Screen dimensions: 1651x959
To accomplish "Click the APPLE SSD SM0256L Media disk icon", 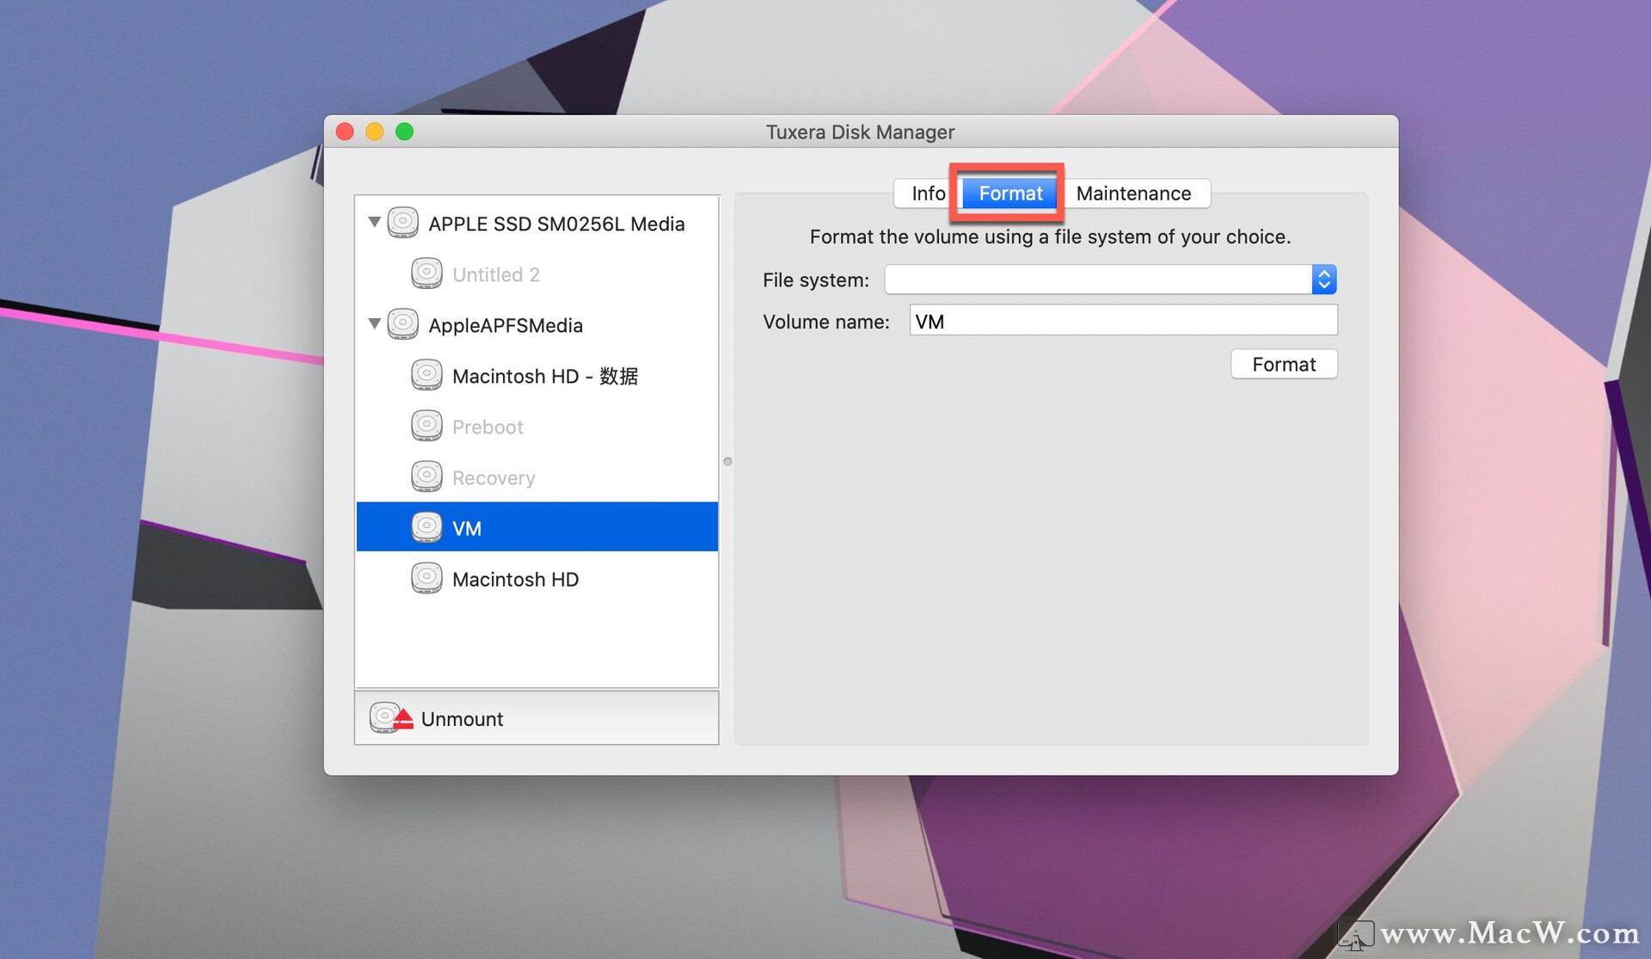I will tap(402, 223).
